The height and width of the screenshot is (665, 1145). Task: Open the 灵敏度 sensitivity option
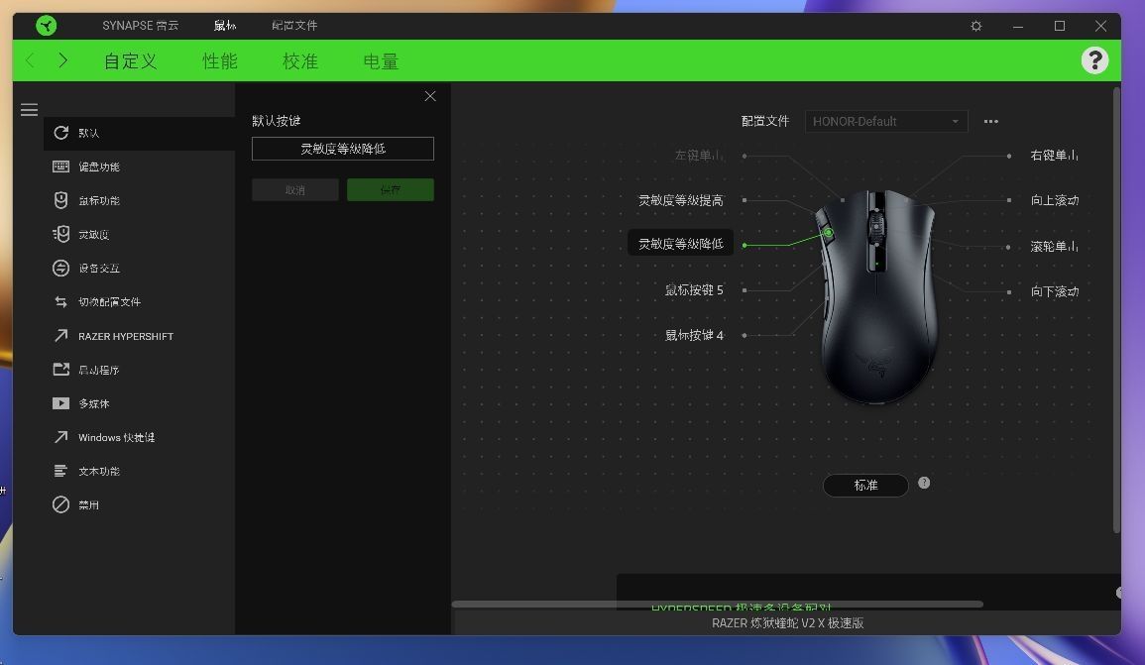click(x=93, y=235)
